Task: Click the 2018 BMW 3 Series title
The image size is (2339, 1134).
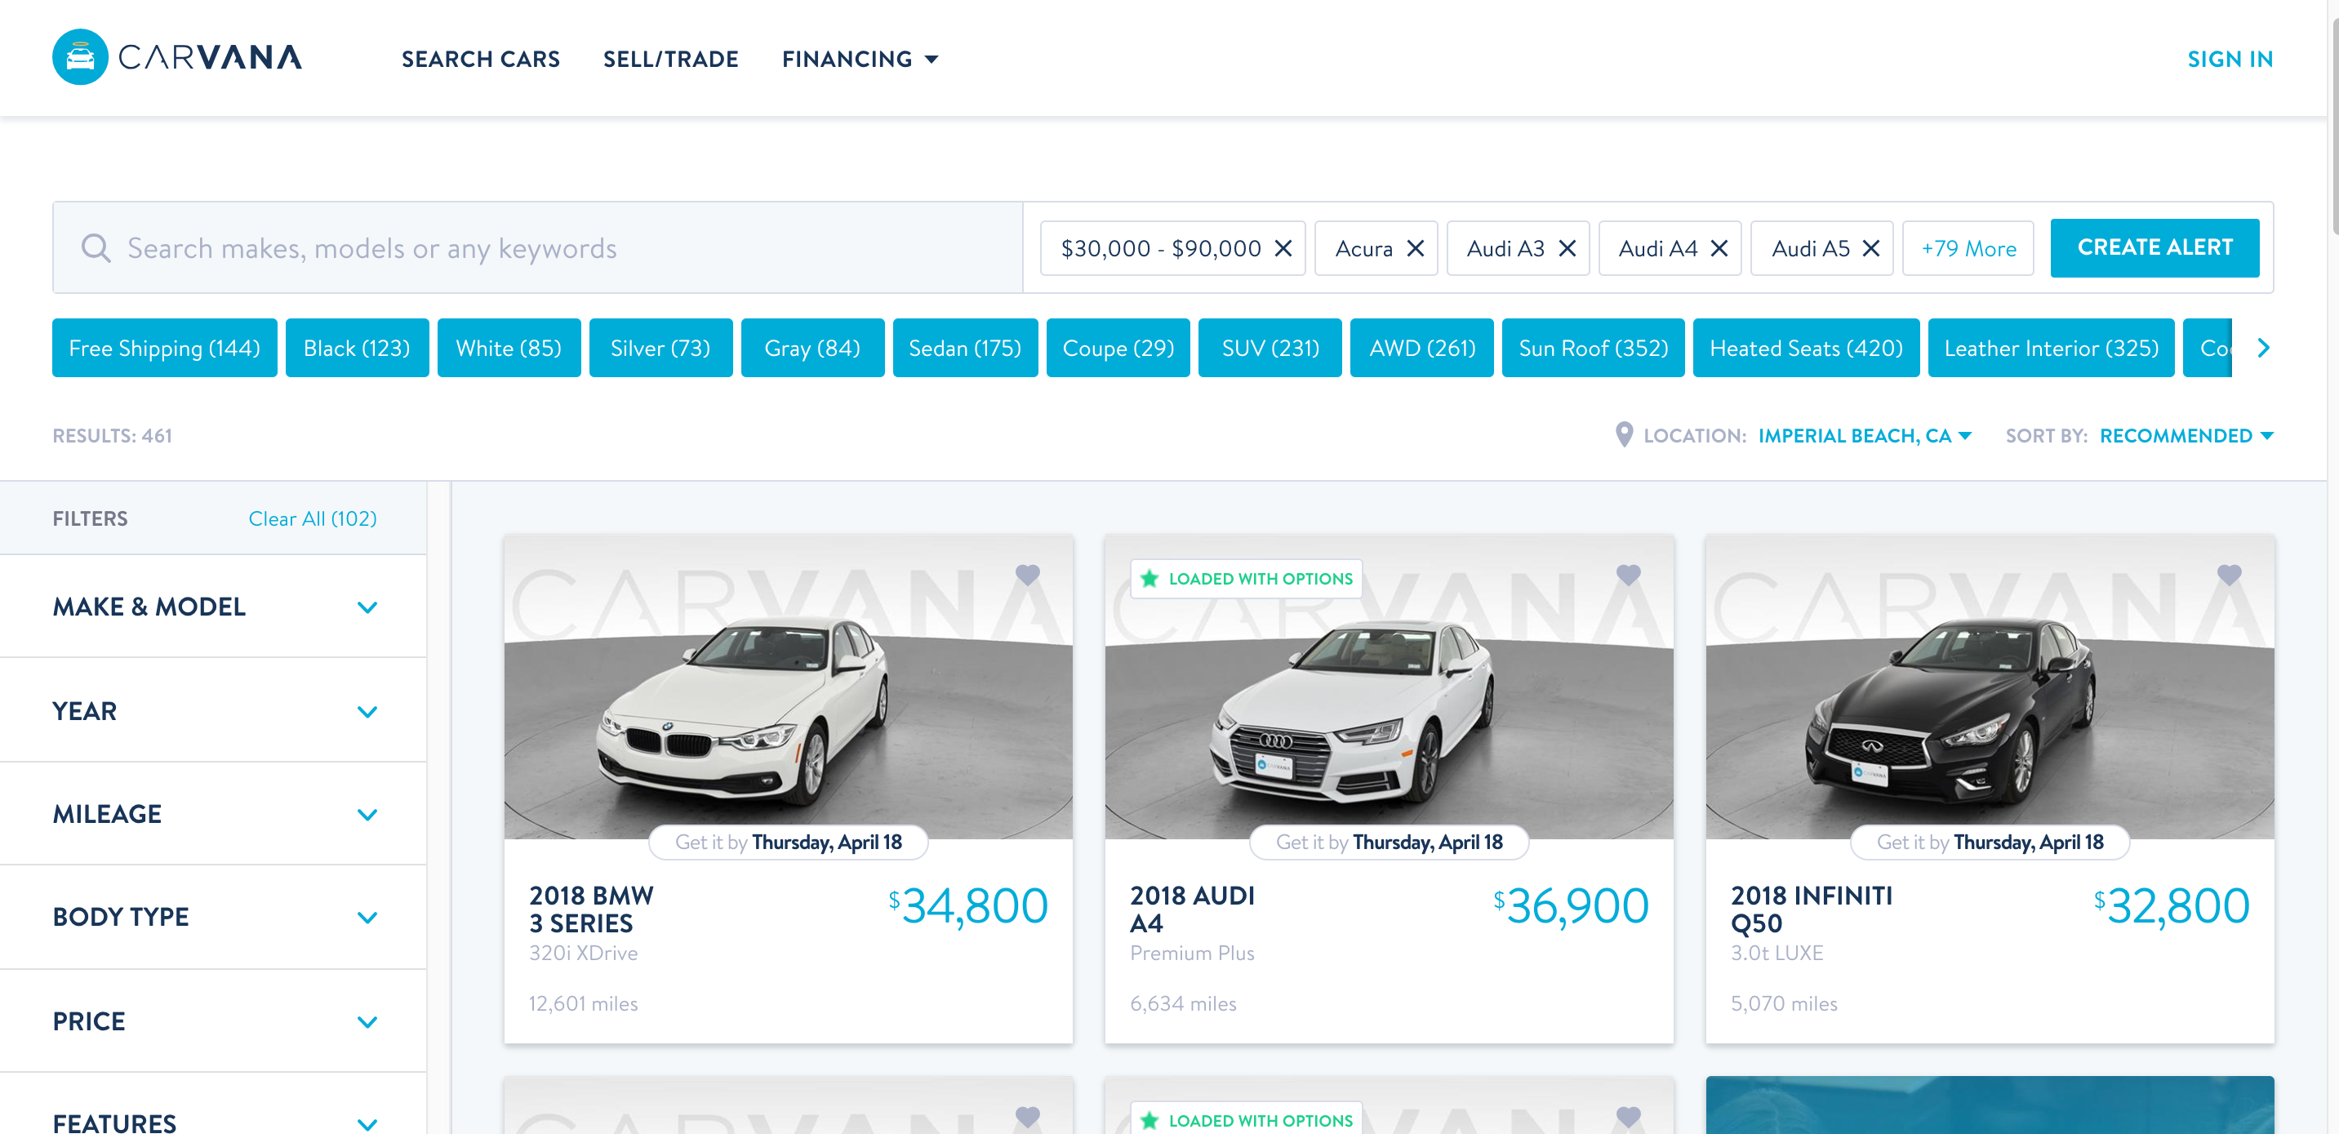Action: [591, 909]
